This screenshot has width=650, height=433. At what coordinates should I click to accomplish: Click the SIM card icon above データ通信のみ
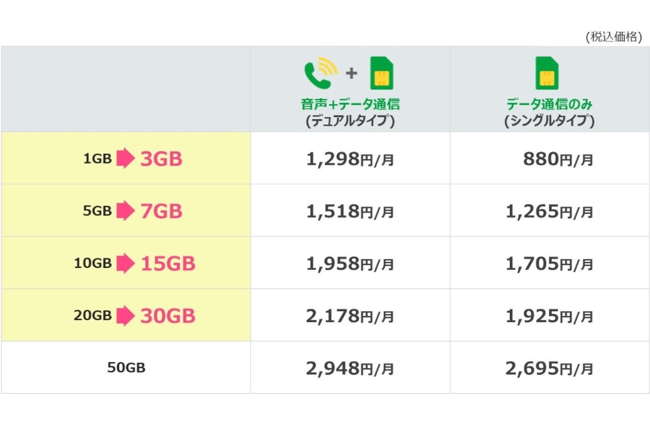[547, 74]
